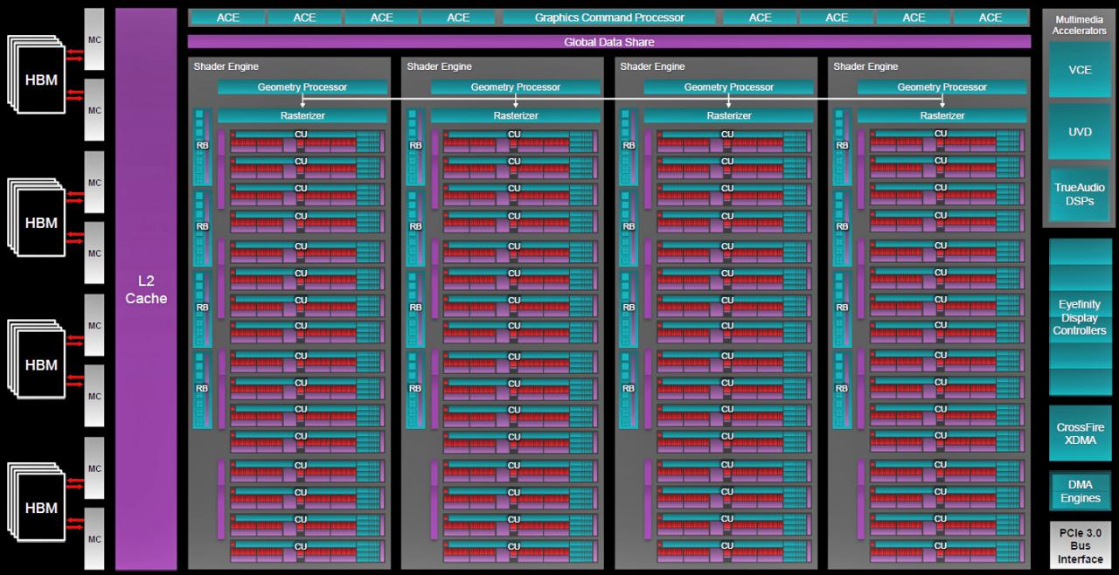1119x575 pixels.
Task: Click second Shader Engine's Geometry Processor
Action: pos(516,87)
